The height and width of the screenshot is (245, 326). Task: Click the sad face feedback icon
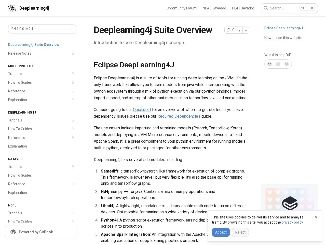287,64
